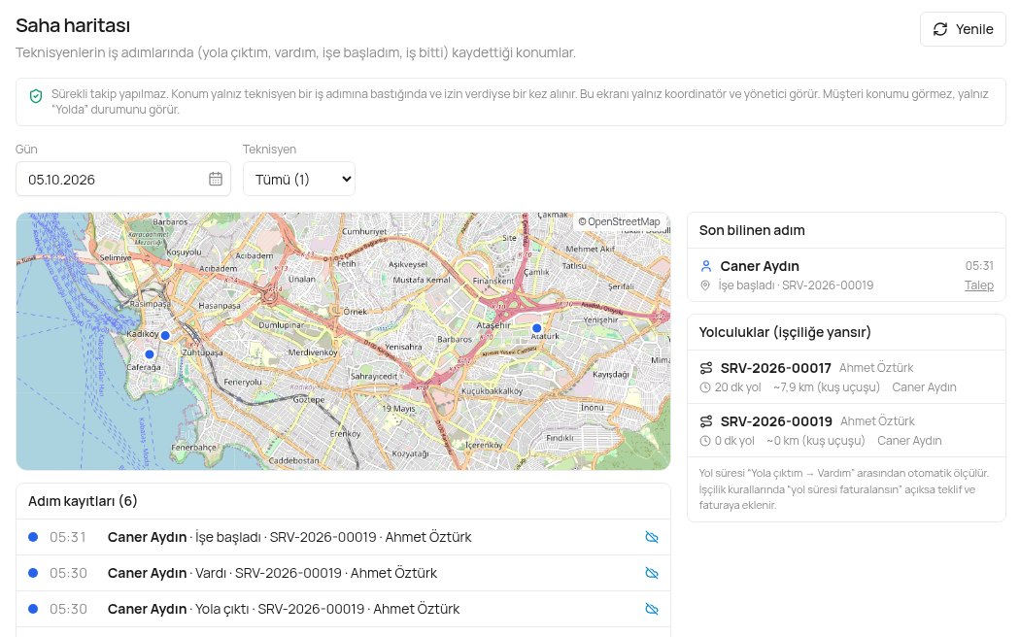Select the Caner Aydın · Yola çıktı record row
This screenshot has height=637, width=1020.
[x=344, y=609]
